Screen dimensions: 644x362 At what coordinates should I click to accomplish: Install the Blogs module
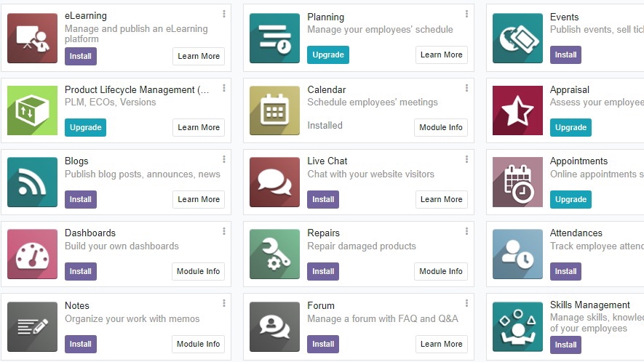[81, 199]
